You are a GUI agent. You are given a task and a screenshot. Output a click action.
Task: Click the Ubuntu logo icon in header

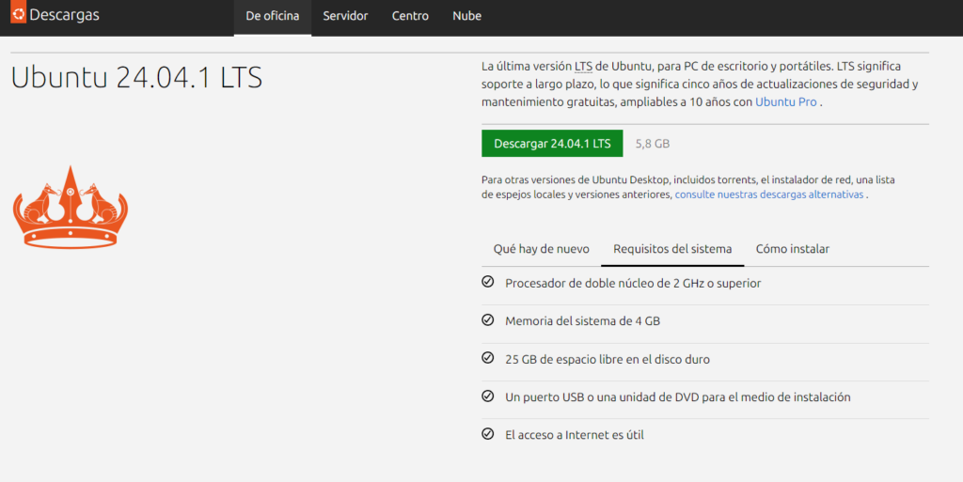(x=18, y=15)
